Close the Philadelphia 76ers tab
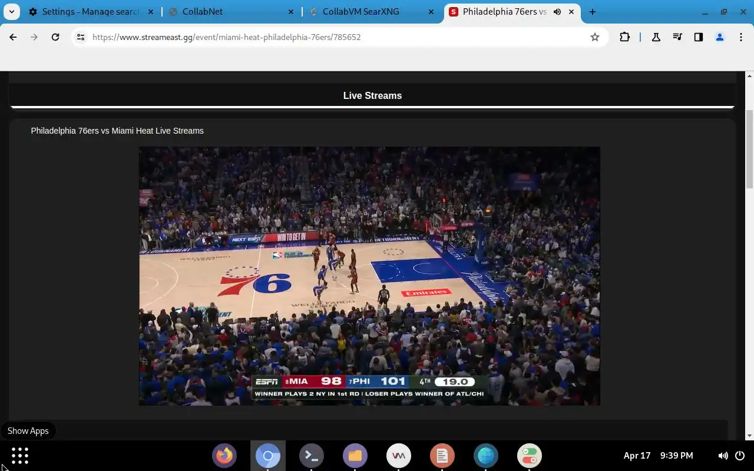 pyautogui.click(x=571, y=12)
